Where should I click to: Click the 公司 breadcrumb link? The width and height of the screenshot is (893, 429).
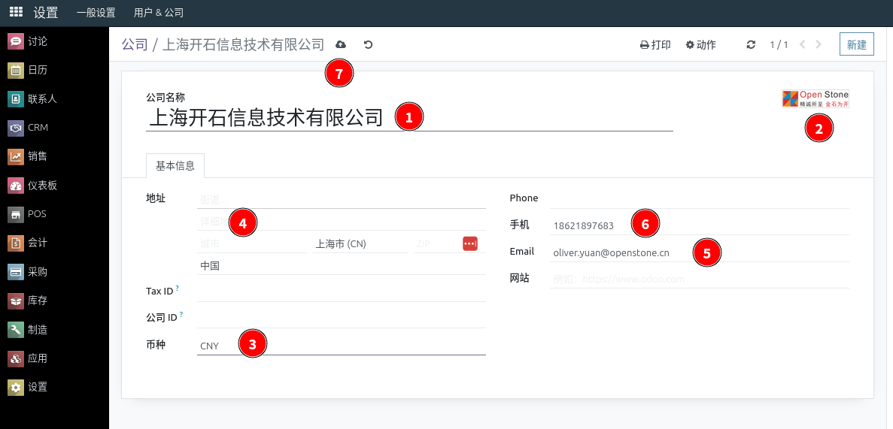(135, 44)
